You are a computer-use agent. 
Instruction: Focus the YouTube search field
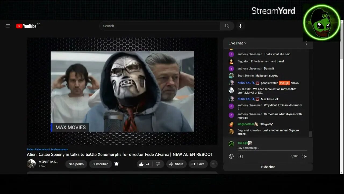tap(160, 26)
